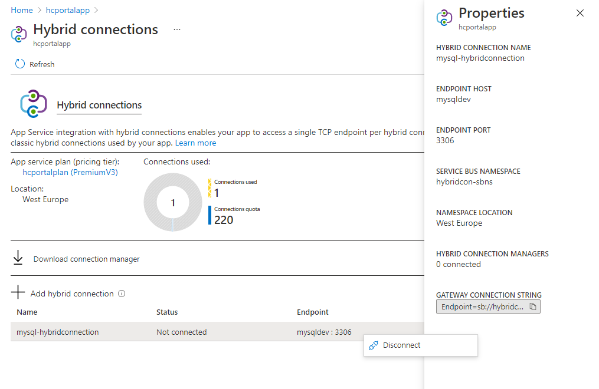Navigate to the hcportalapp breadcrumb

coord(67,10)
